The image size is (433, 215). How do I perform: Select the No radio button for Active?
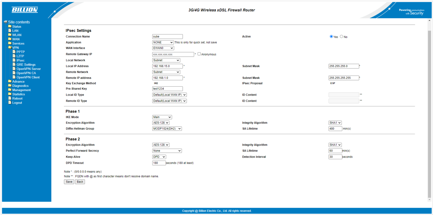(342, 37)
